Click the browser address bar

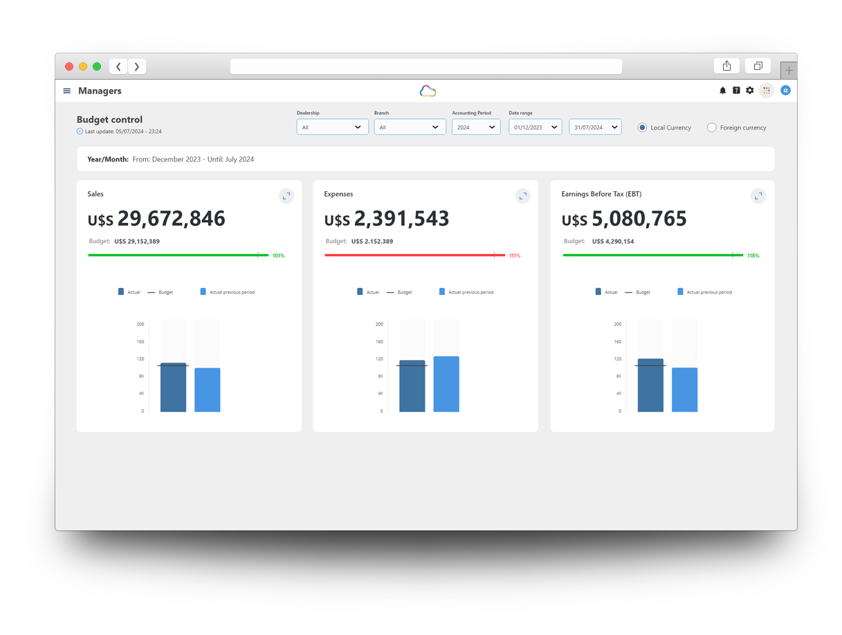pos(426,66)
